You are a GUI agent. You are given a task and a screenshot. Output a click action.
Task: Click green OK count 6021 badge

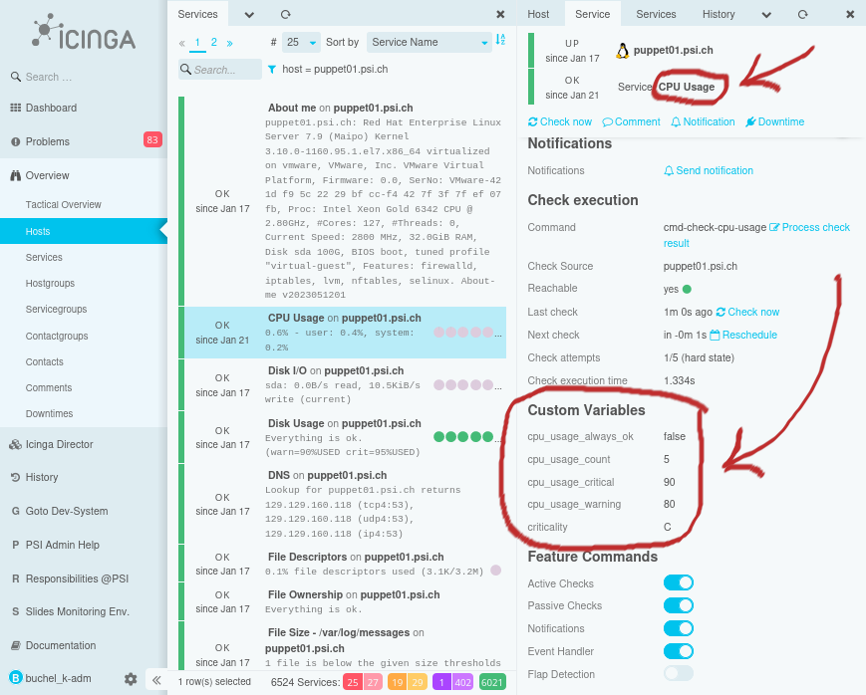click(492, 682)
